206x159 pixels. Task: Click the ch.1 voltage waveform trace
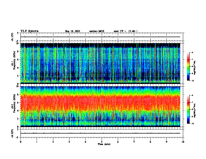point(100,37)
